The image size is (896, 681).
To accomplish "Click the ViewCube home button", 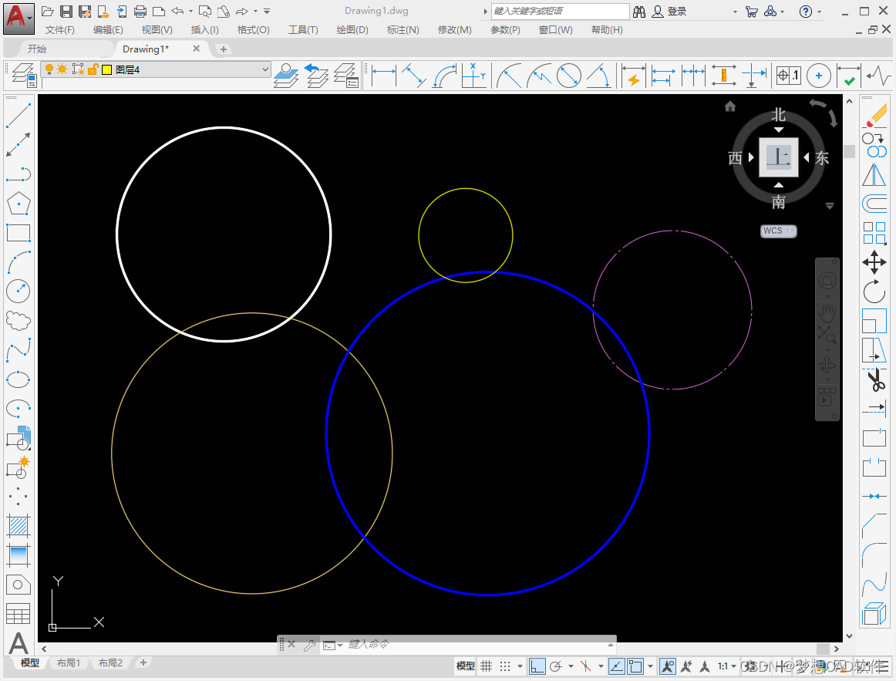I will pyautogui.click(x=729, y=106).
